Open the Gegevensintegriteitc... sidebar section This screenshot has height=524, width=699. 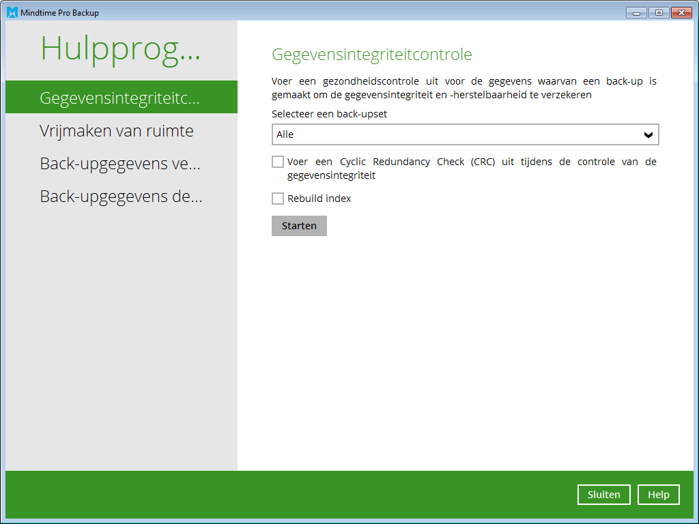point(122,97)
